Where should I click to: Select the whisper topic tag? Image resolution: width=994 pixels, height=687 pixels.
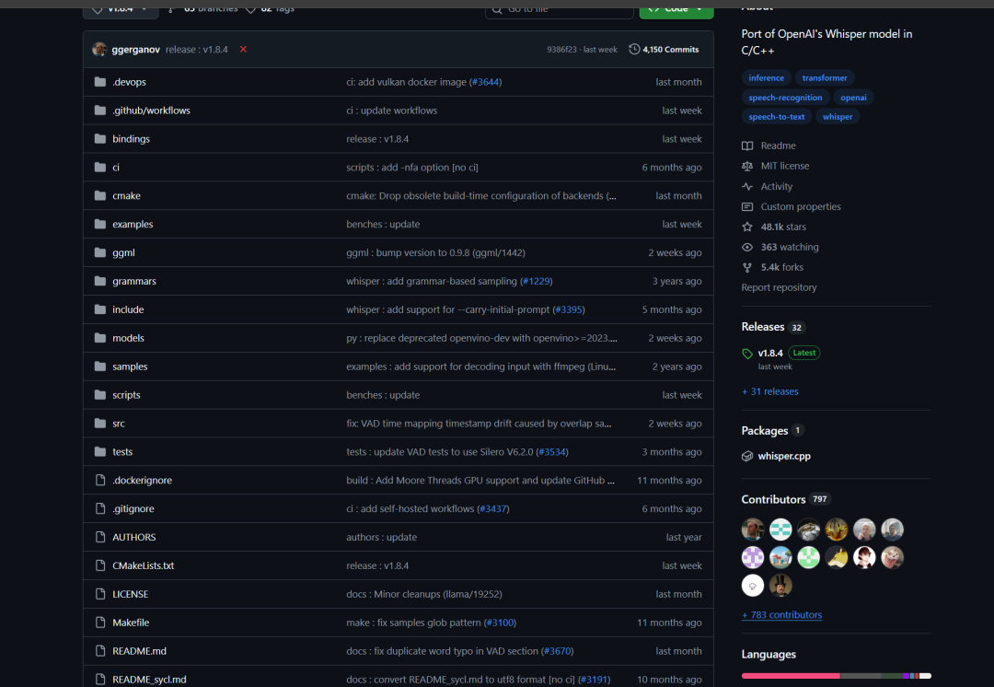pos(838,117)
